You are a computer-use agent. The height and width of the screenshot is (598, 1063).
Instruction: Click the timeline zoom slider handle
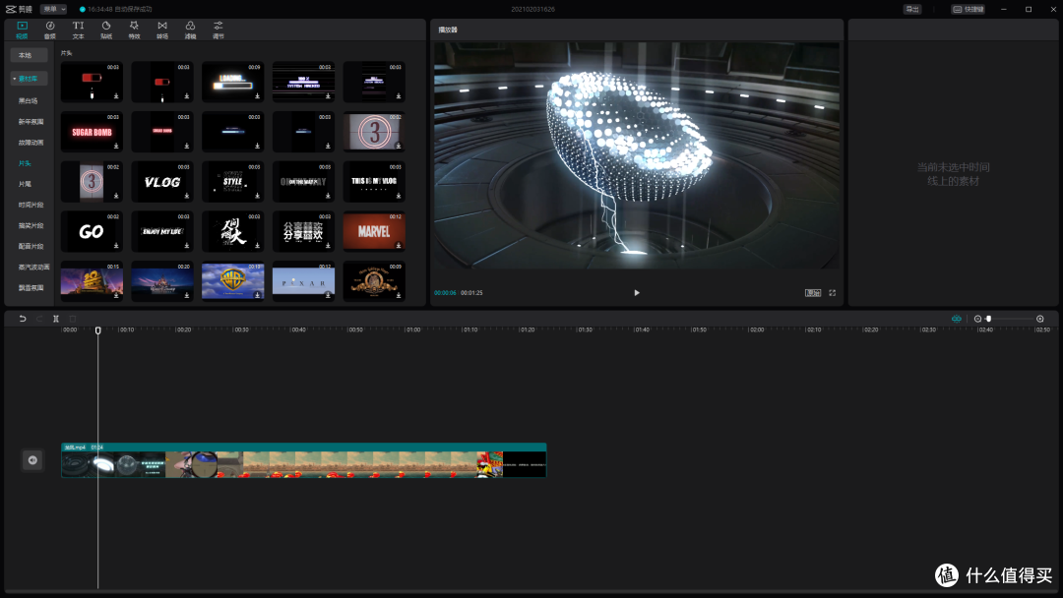coord(988,319)
